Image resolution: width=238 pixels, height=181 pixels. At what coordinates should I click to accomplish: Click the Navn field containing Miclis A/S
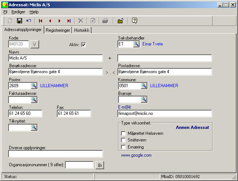click(56, 58)
